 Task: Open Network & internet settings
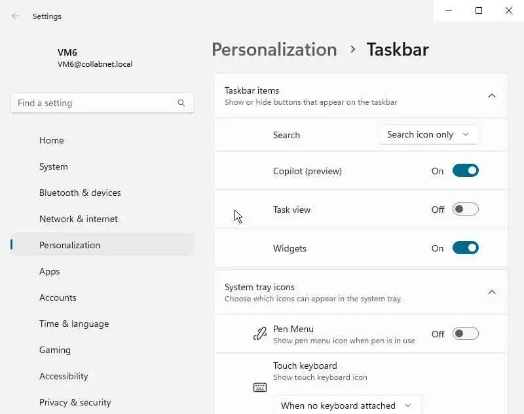click(79, 219)
